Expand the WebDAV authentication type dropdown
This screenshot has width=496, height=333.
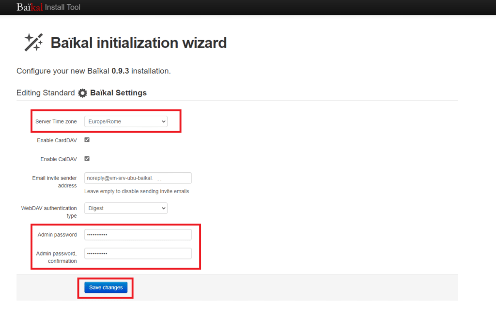pos(126,208)
